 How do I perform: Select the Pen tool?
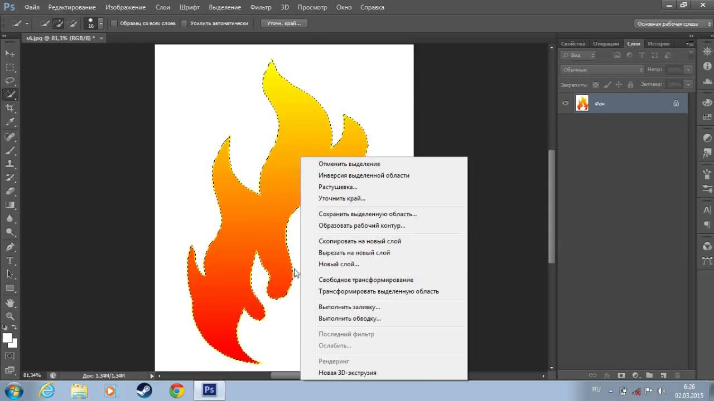[10, 247]
